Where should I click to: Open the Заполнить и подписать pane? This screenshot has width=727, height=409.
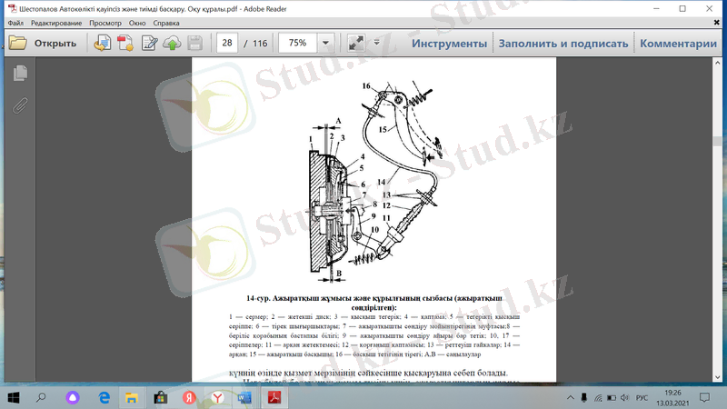(563, 43)
